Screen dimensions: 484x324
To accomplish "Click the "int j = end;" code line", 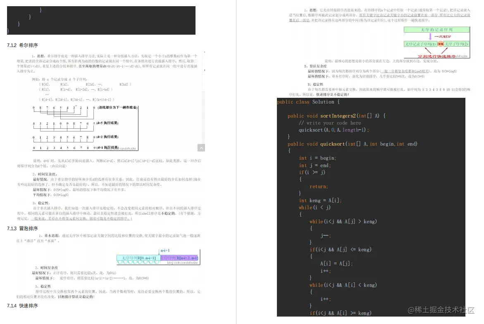I will click(315, 165).
